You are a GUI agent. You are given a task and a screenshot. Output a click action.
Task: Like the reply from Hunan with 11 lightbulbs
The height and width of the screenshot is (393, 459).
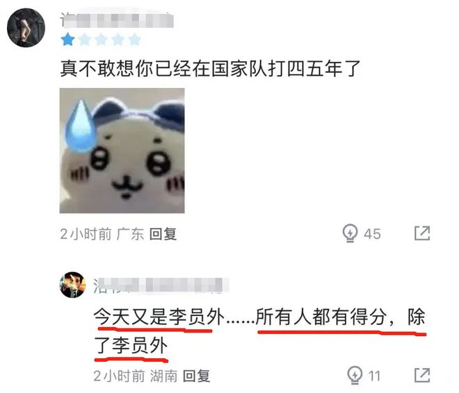(x=355, y=375)
